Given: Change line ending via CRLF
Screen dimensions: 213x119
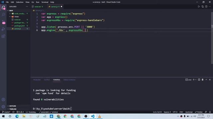Looking at the screenshot, I should coord(181,112).
